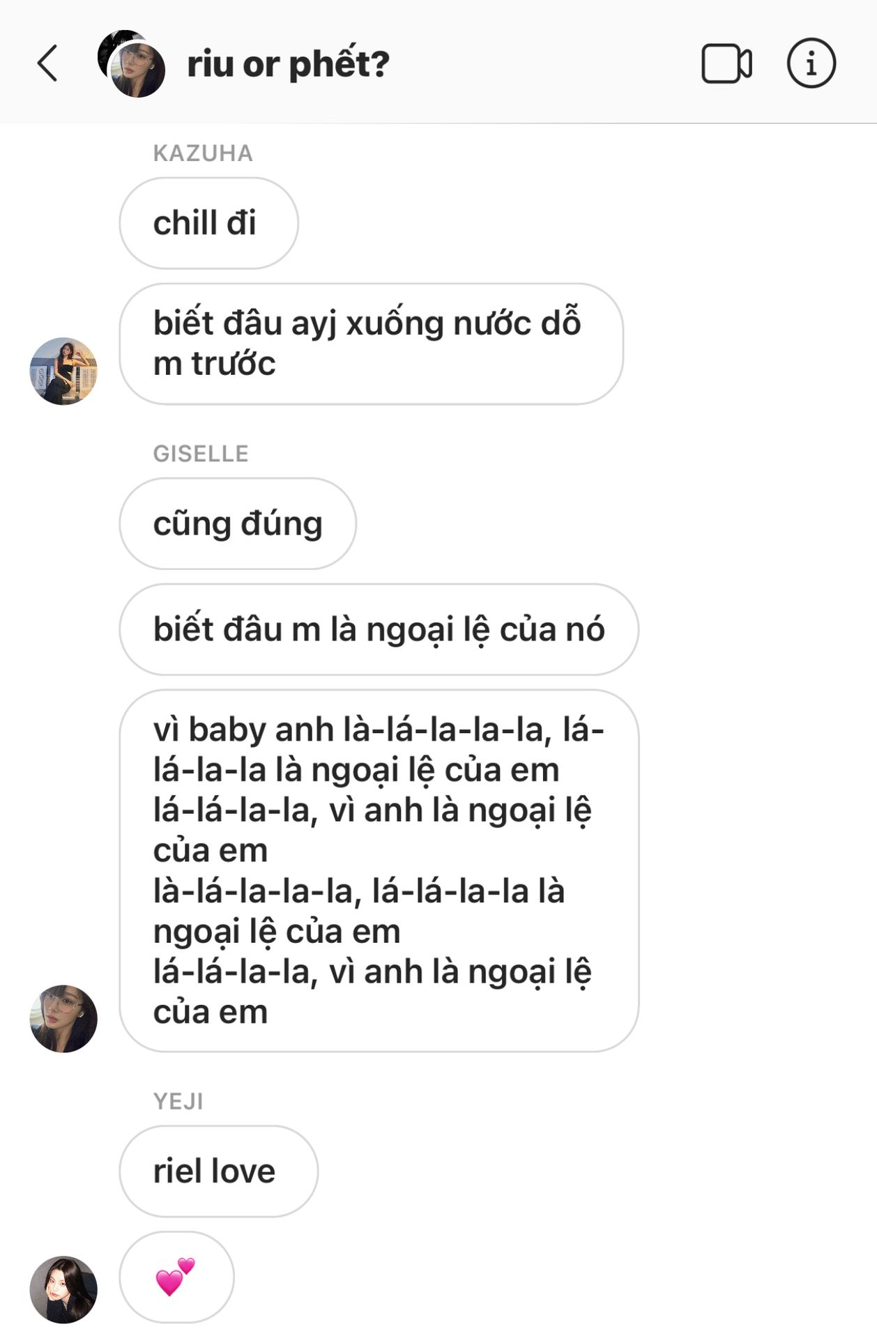Select the "biết đâu ayj xuống nước" message
Viewport: 877px width, 1338px height.
pos(371,344)
